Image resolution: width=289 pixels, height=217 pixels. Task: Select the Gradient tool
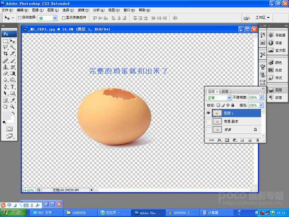tap(13, 73)
